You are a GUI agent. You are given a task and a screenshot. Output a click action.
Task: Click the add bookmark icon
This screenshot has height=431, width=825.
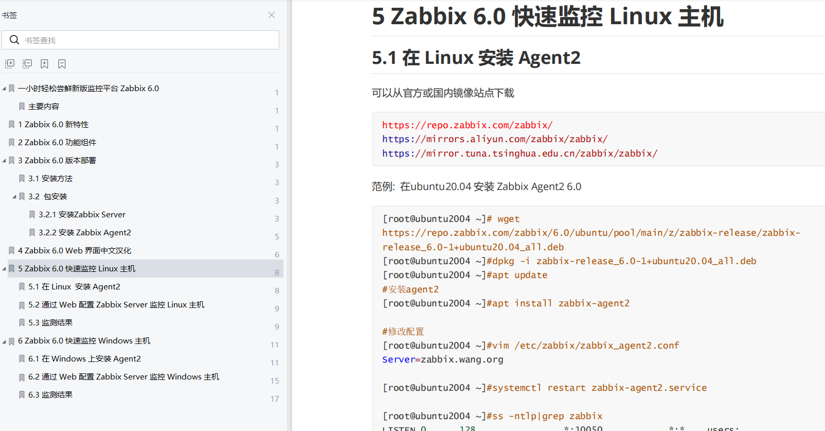(x=45, y=64)
